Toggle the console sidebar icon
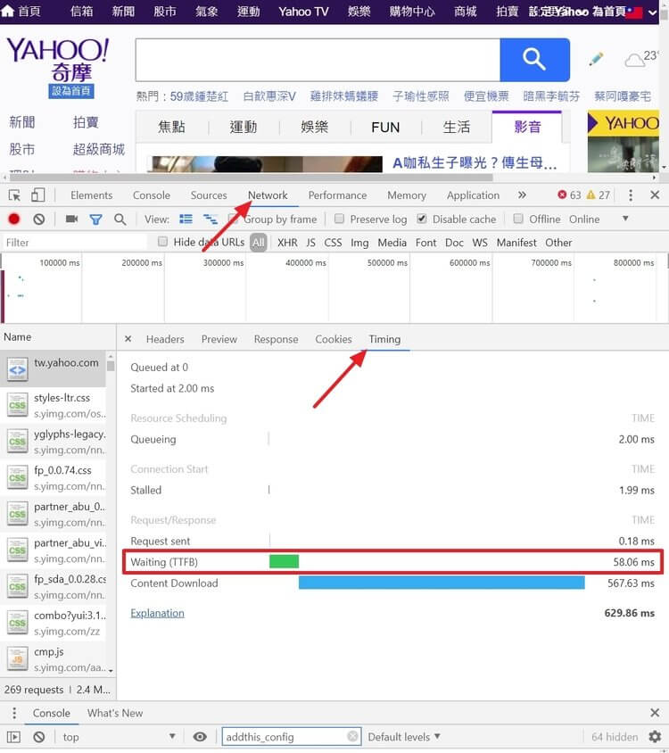Screen dimensions: 669x753 tap(13, 737)
